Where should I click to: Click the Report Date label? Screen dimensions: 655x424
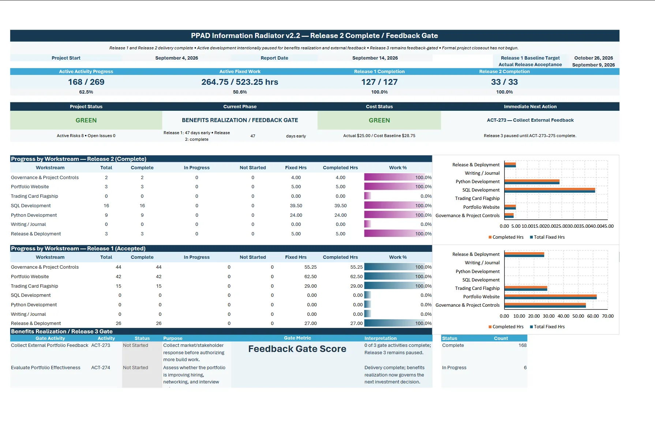point(274,58)
